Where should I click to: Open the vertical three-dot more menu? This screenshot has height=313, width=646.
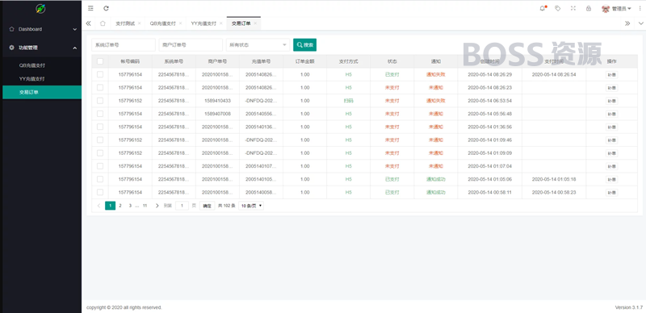pyautogui.click(x=640, y=8)
